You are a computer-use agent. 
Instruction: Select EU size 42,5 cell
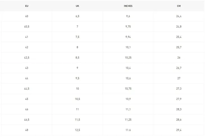[x=27, y=58]
